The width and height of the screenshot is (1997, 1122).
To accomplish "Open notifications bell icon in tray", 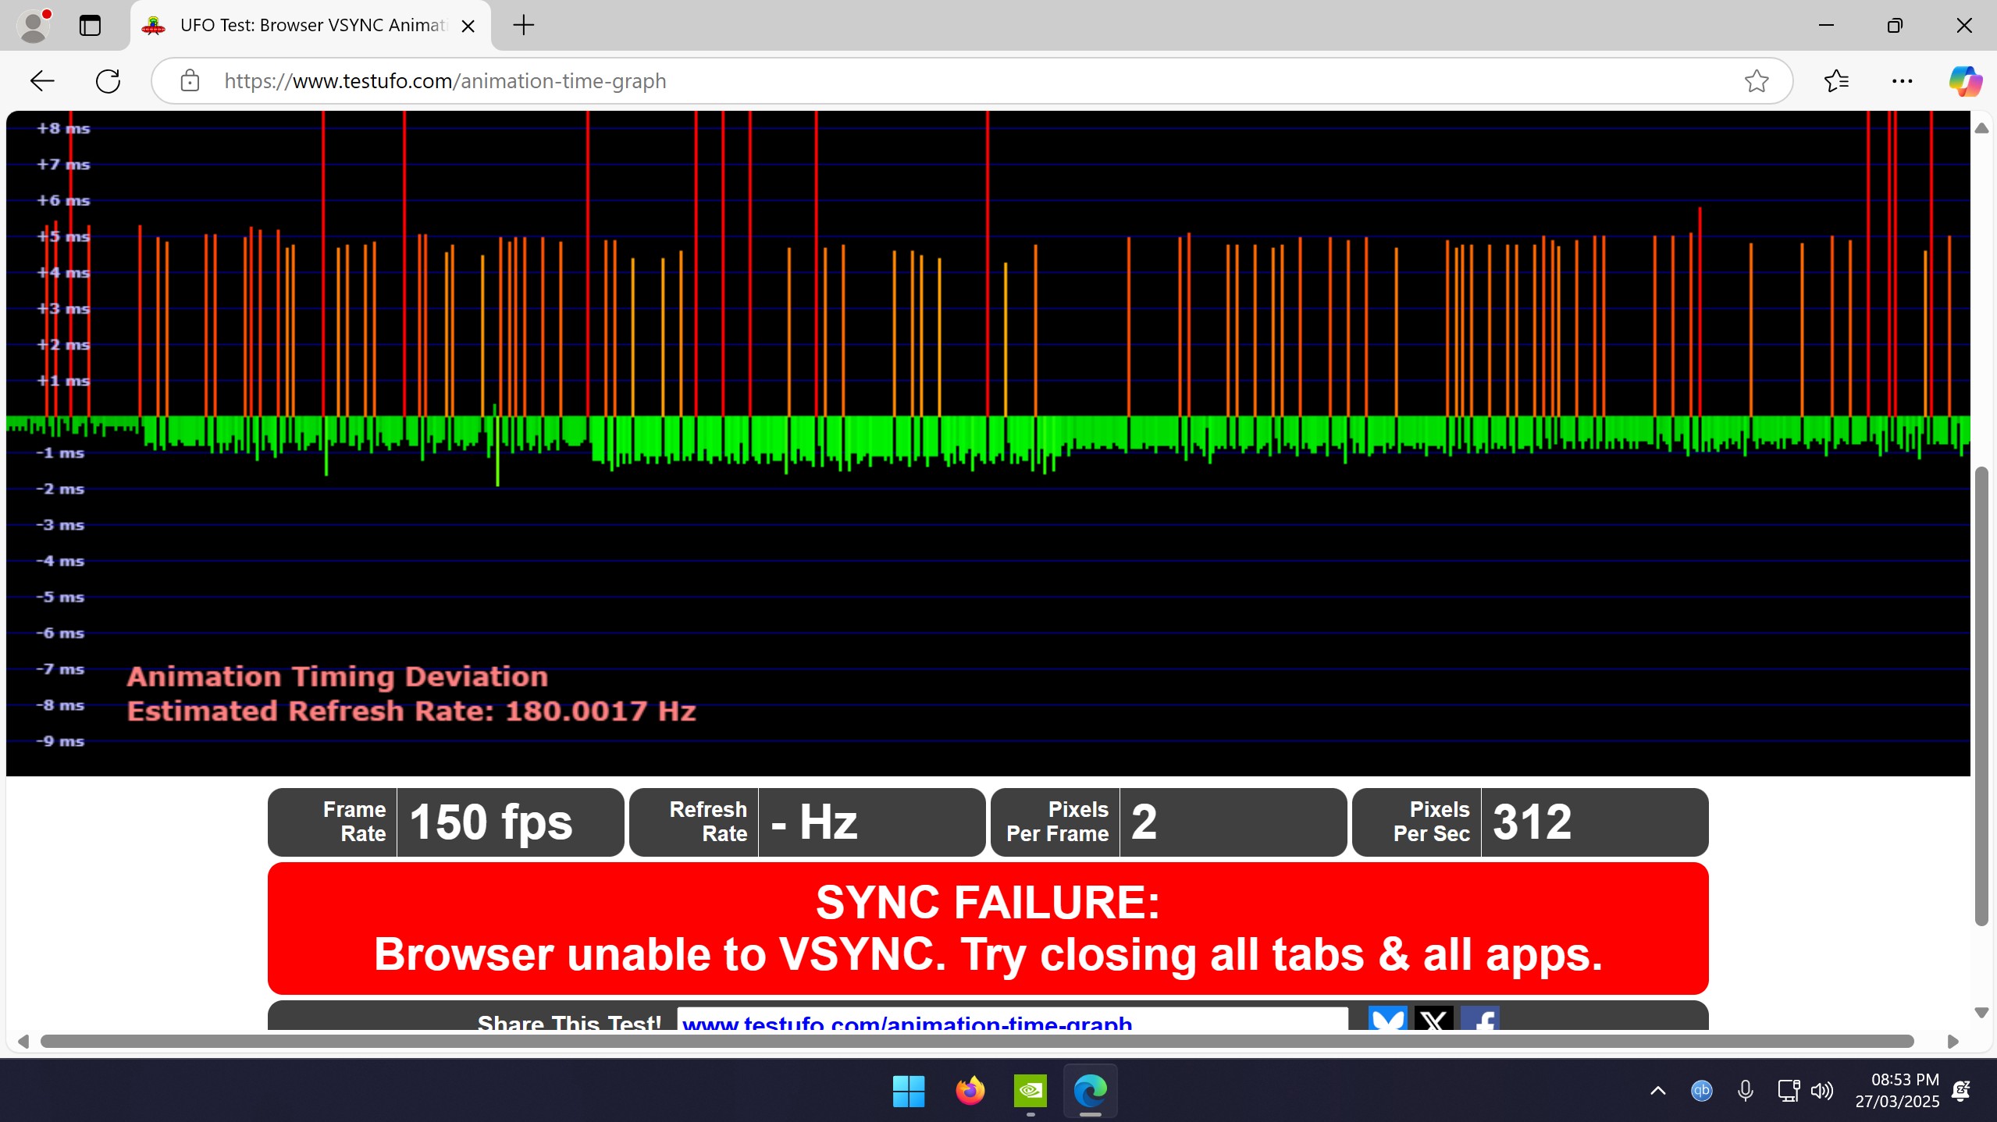I will point(1961,1091).
